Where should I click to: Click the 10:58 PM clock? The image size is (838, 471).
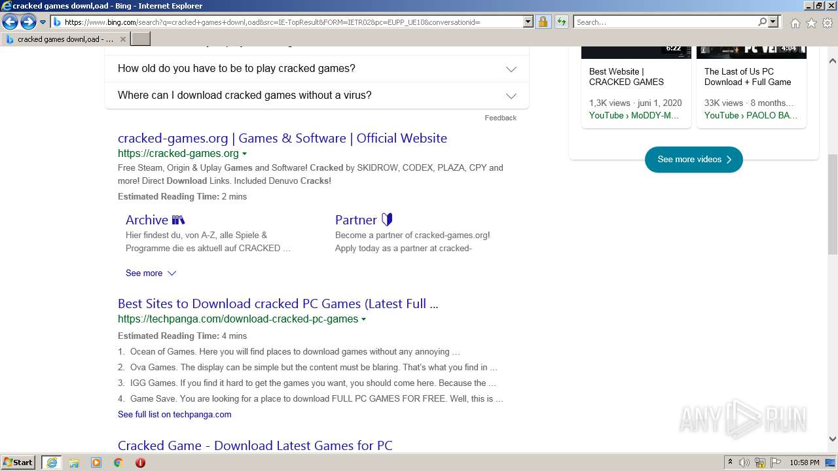[805, 462]
